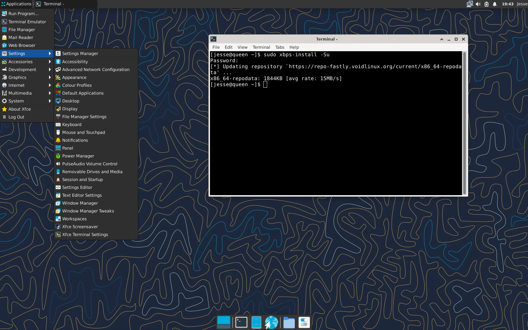This screenshot has width=528, height=330.
Task: Click the power manager battery tray icon
Action: coord(487,4)
